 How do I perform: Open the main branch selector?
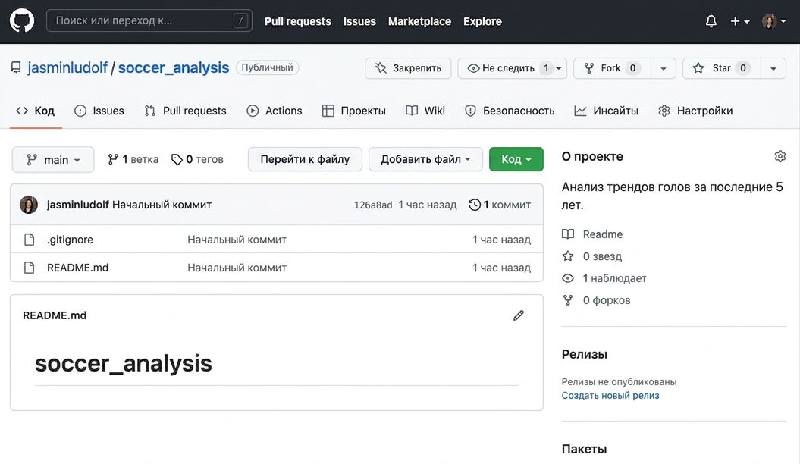[x=53, y=160]
